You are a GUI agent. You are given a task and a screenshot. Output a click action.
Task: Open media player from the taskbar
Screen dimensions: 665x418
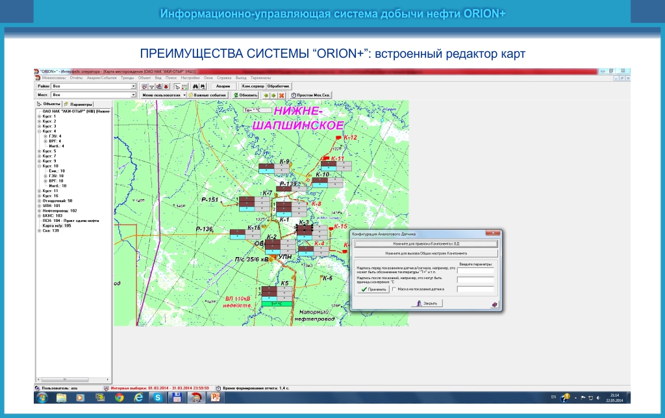(81, 398)
